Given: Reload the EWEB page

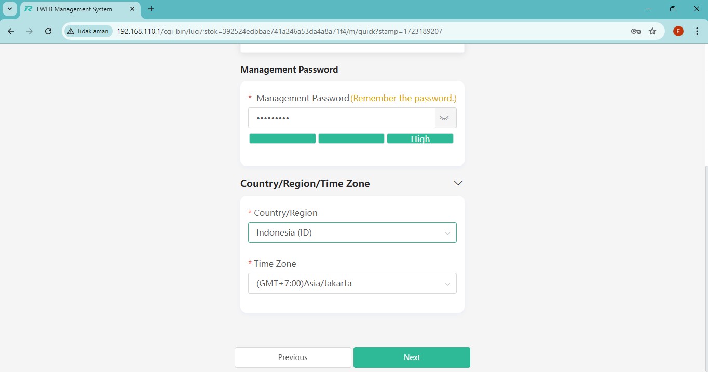Looking at the screenshot, I should 48,31.
